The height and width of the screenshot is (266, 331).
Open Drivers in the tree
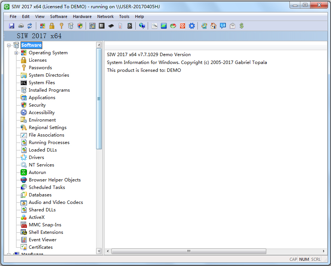[x=36, y=158]
